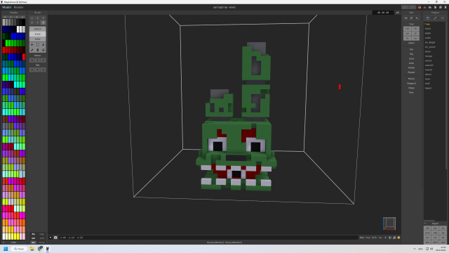Select the V voxel brush mode
This screenshot has height=253, width=449.
click(x=32, y=22)
